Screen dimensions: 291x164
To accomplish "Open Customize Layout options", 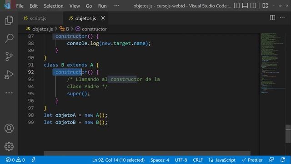I will 265,5.
